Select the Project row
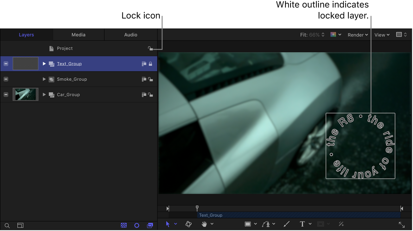Viewport: 413px width, 231px height. coord(65,48)
